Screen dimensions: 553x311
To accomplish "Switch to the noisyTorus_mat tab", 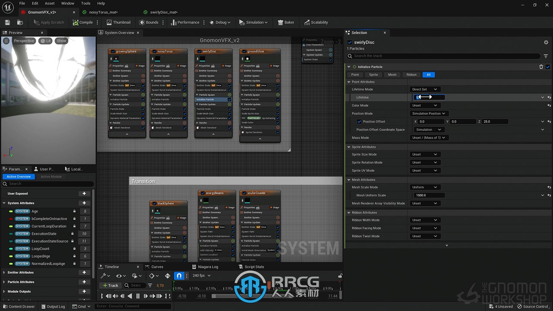I will tap(103, 12).
